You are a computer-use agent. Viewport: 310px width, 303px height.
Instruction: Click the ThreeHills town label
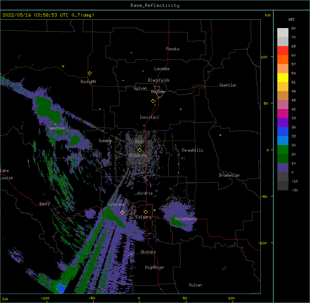[x=192, y=150]
